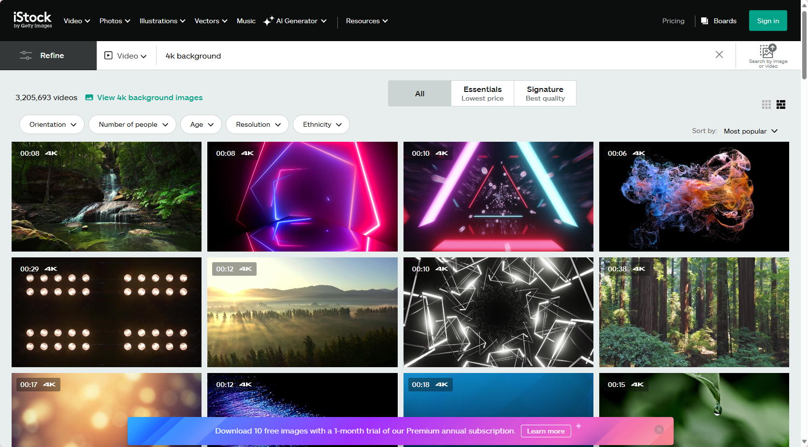This screenshot has height=447, width=808.
Task: Click Learn more in the promo banner
Action: 546,431
